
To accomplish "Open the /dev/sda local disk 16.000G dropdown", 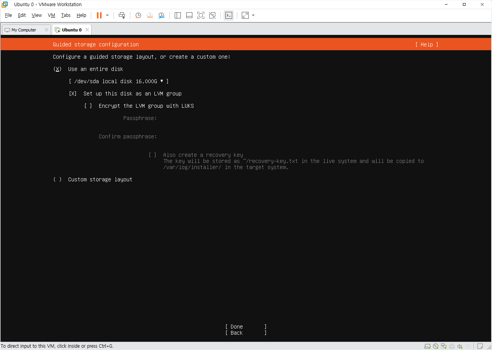I will click(x=119, y=81).
